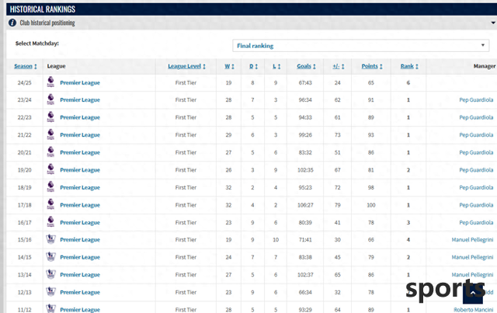The height and width of the screenshot is (313, 497).
Task: Click old Premier League crest in 15/16 row
Action: tap(50, 239)
